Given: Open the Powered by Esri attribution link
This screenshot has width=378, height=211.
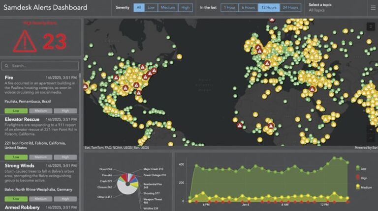Looking at the screenshot, I should pyautogui.click(x=366, y=148).
